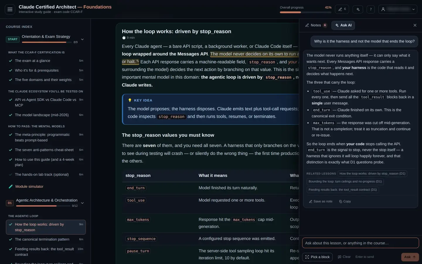Click the sparkle AI icon in the top bar
Viewport: 422px width, 264px height.
click(358, 9)
